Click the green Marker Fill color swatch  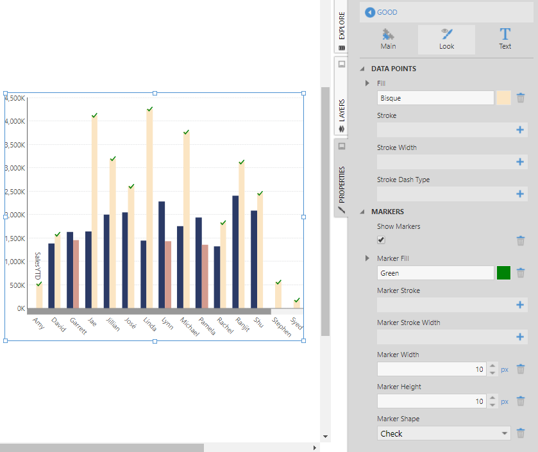(504, 273)
